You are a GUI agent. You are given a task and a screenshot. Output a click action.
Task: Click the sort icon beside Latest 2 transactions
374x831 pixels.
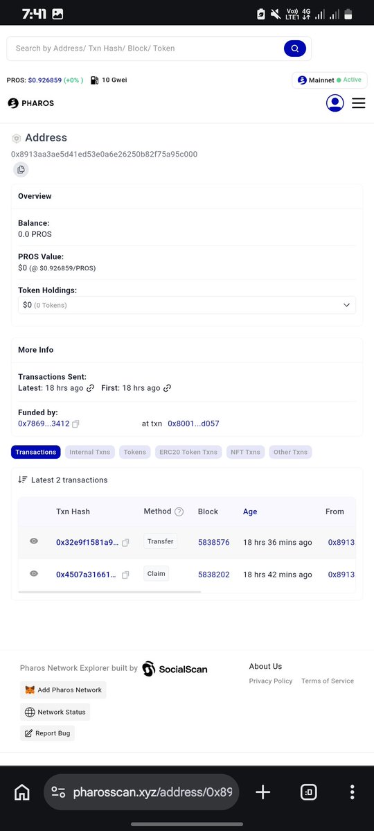coord(22,480)
